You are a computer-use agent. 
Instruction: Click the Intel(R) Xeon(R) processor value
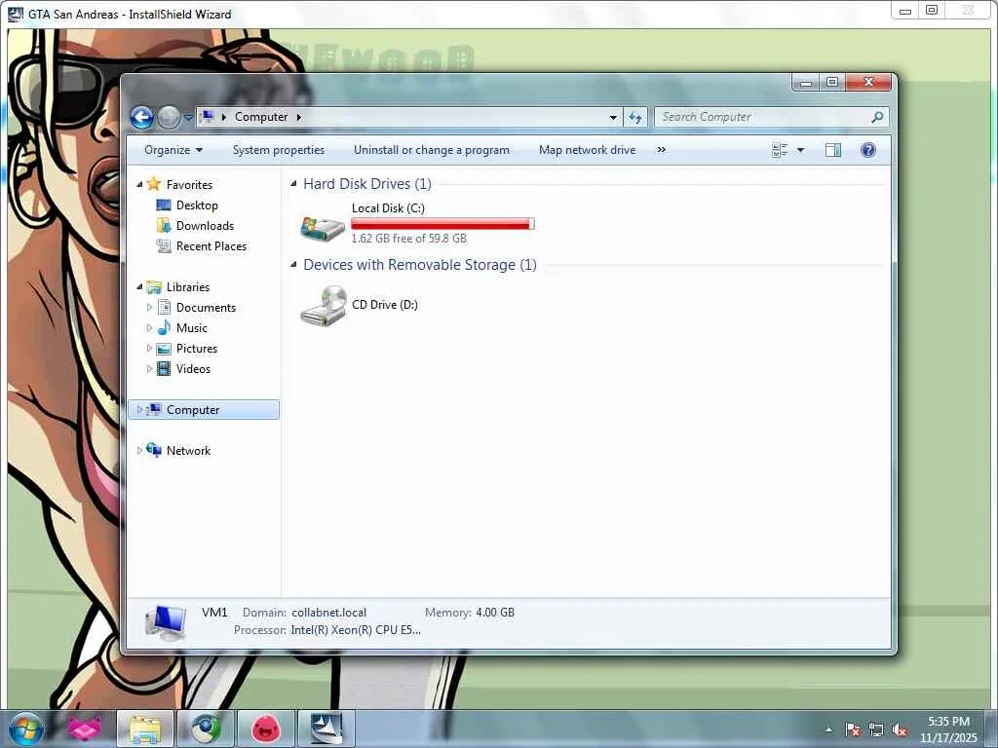click(356, 630)
